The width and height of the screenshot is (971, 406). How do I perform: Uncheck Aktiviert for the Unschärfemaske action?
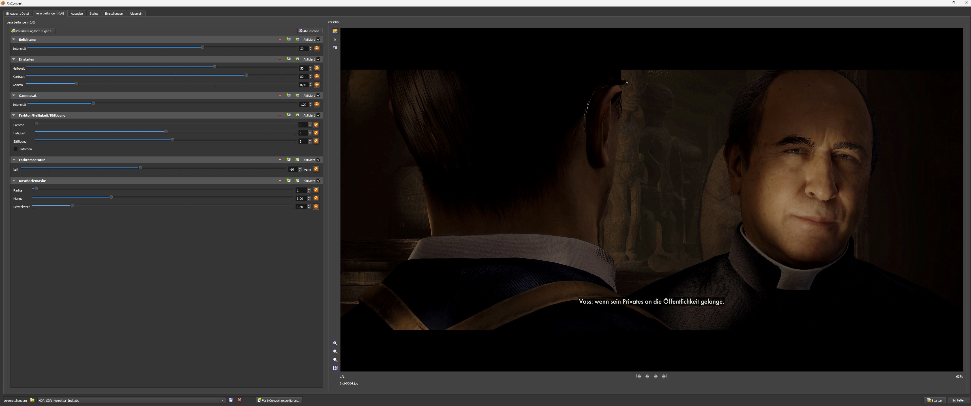point(318,181)
